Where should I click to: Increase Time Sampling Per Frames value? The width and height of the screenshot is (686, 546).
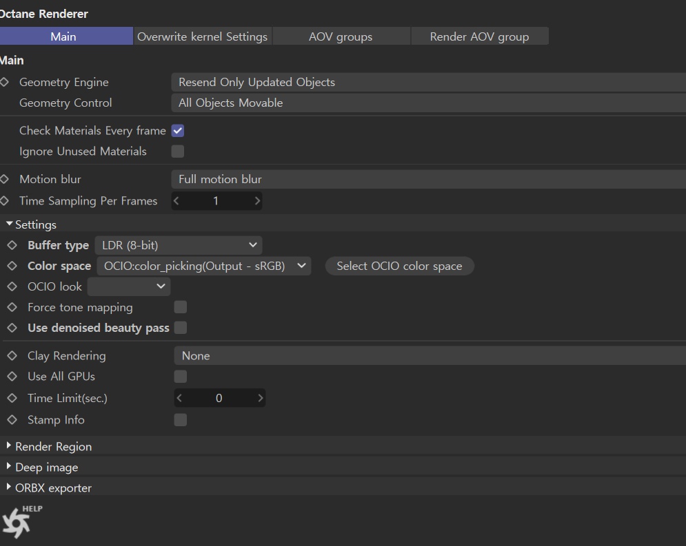coord(257,201)
